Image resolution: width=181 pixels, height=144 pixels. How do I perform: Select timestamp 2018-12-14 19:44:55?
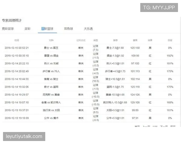pos(17,79)
